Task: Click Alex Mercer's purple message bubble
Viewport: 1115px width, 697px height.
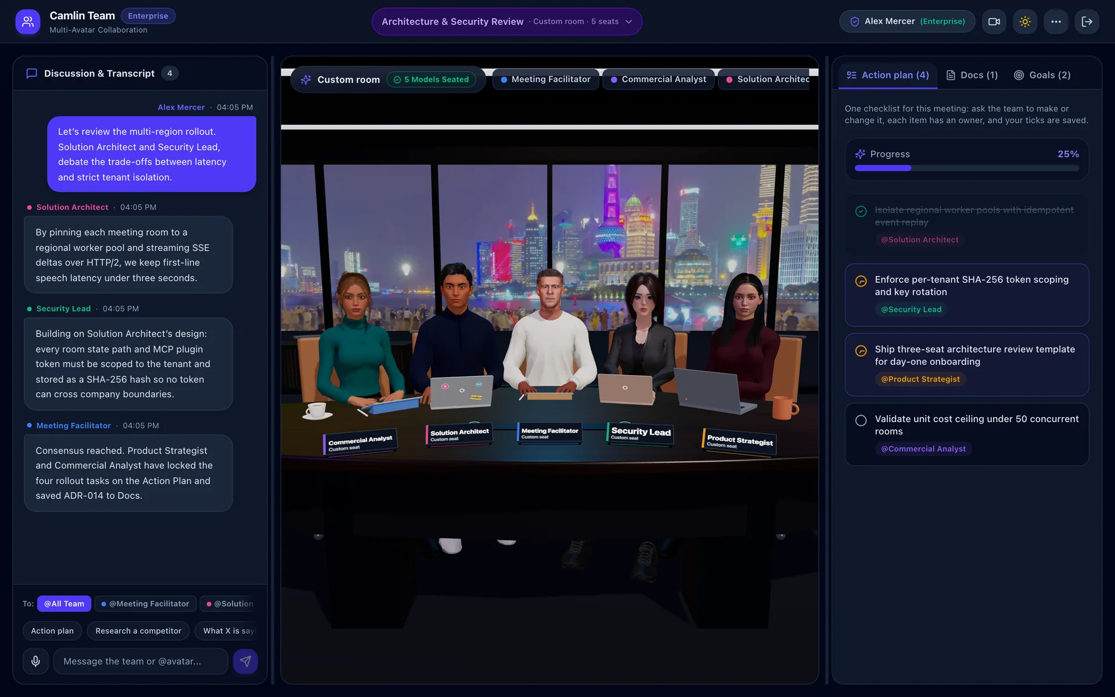Action: 152,155
